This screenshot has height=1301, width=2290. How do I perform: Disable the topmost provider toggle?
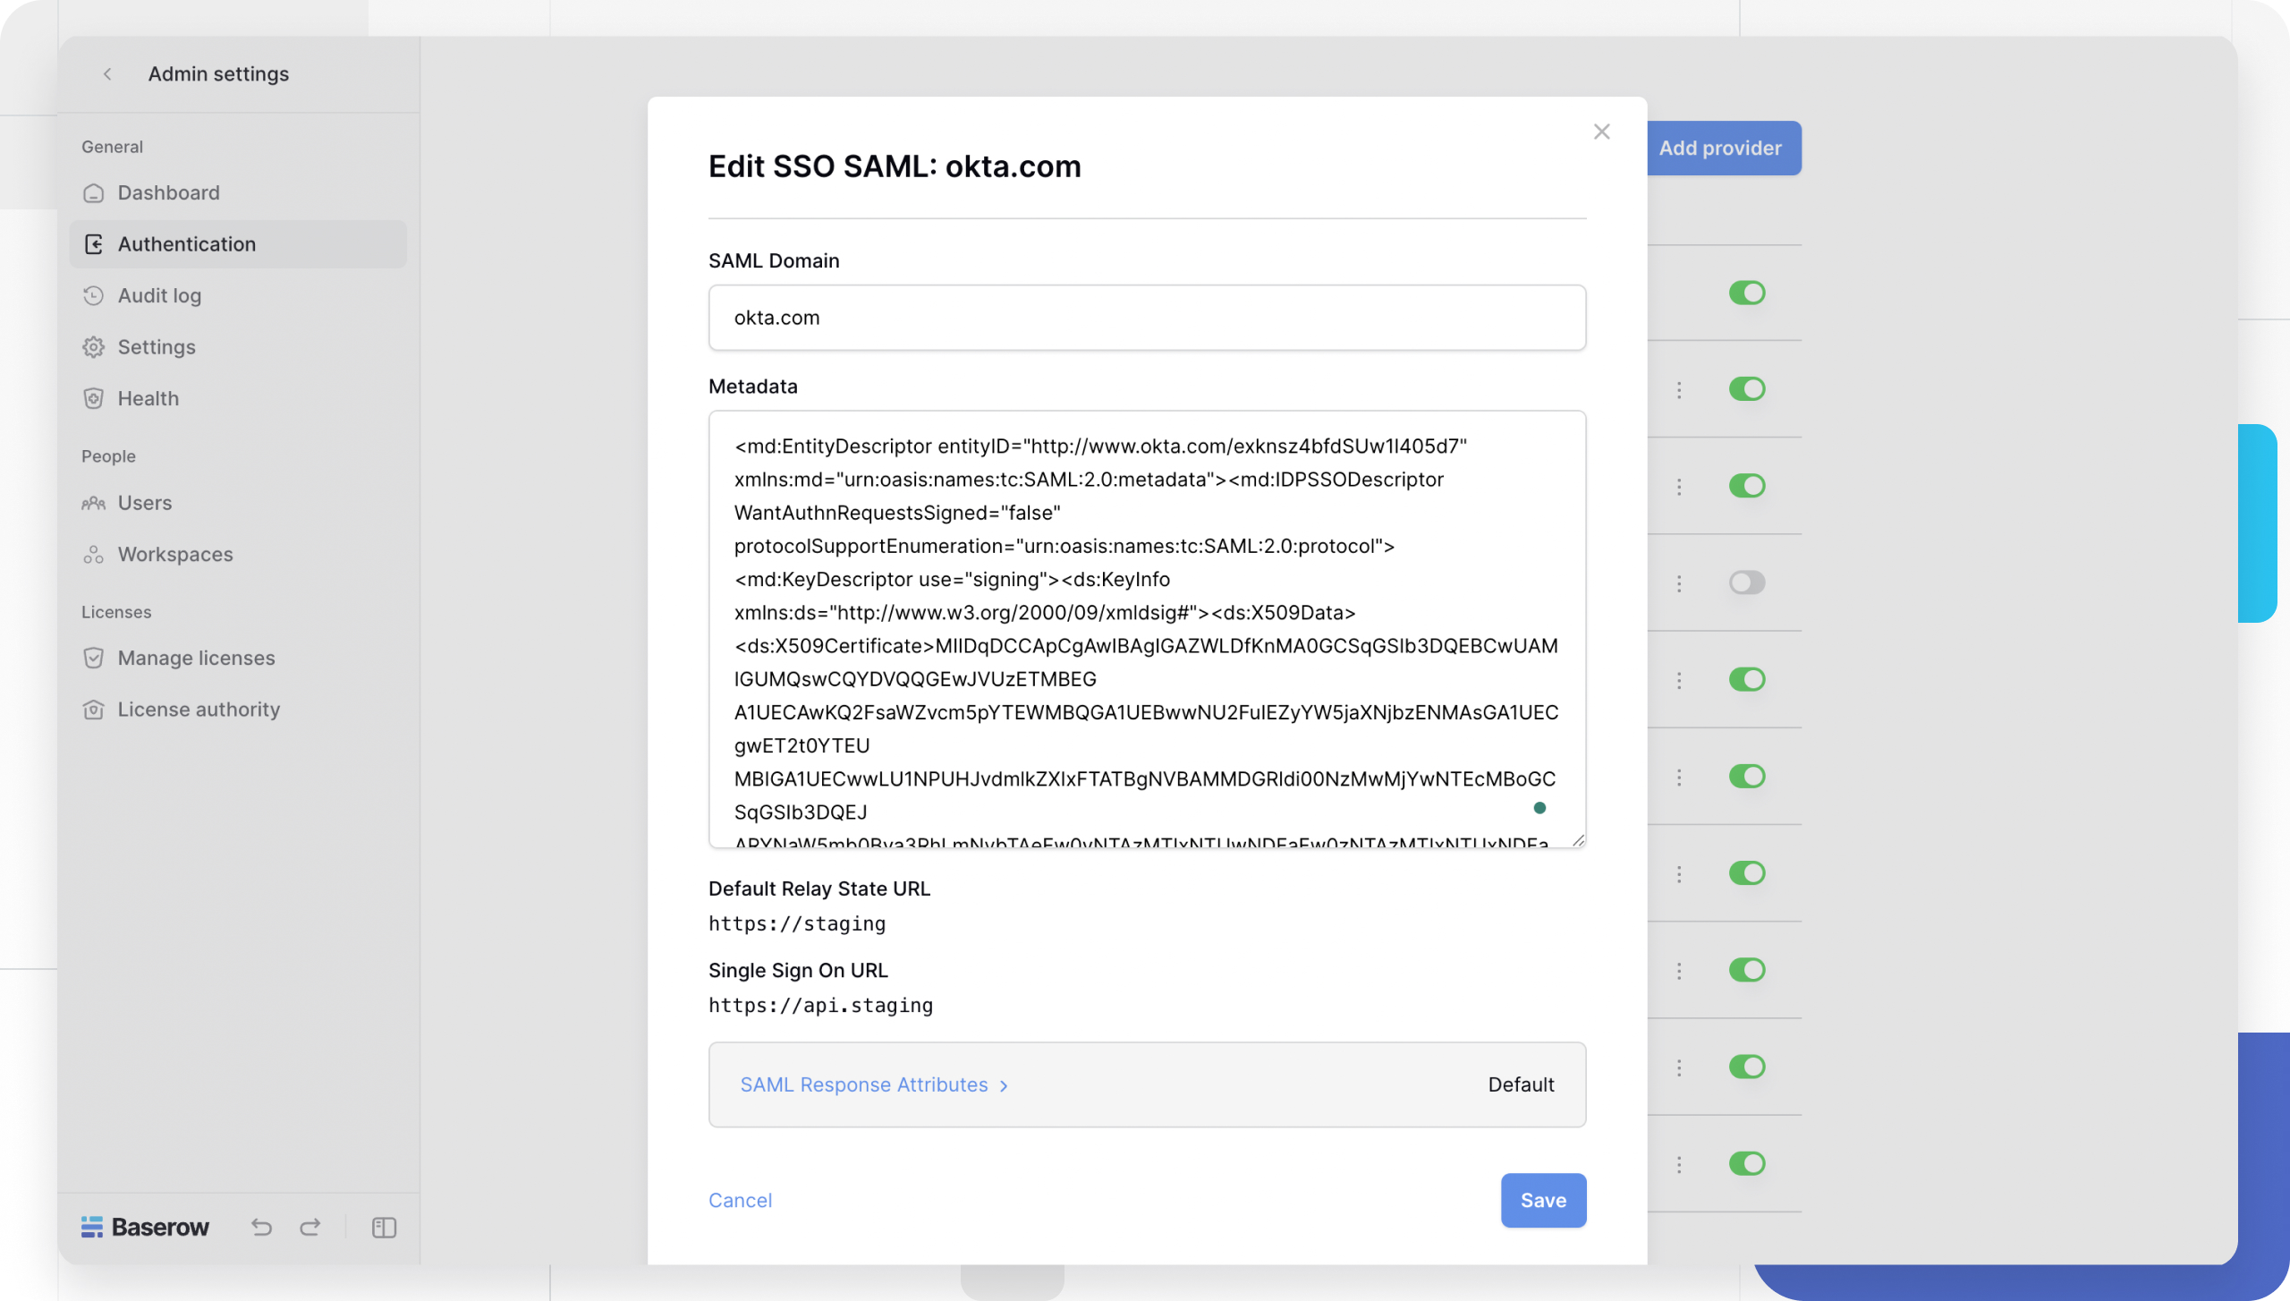pyautogui.click(x=1748, y=293)
